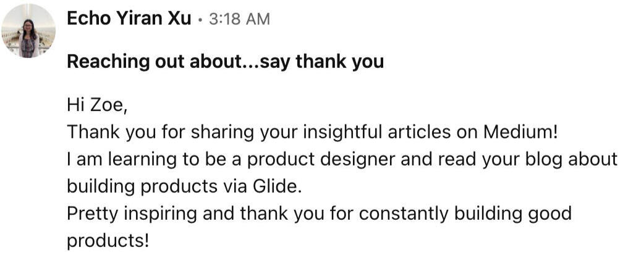Click the dot separator before the timestamp
636x255 pixels.
(x=200, y=19)
